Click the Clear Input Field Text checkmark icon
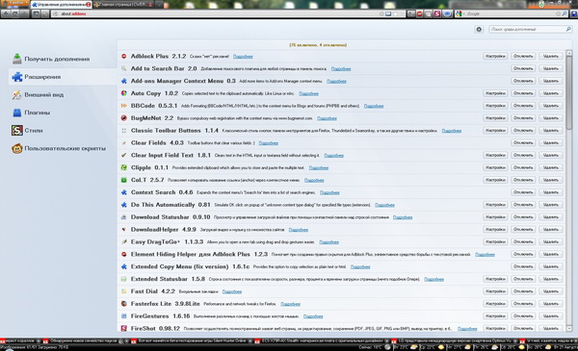The width and height of the screenshot is (578, 351). point(124,155)
